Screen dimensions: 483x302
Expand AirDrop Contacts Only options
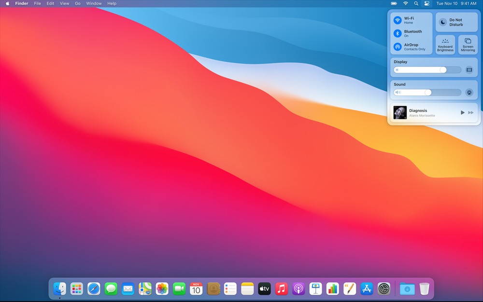coord(411,47)
